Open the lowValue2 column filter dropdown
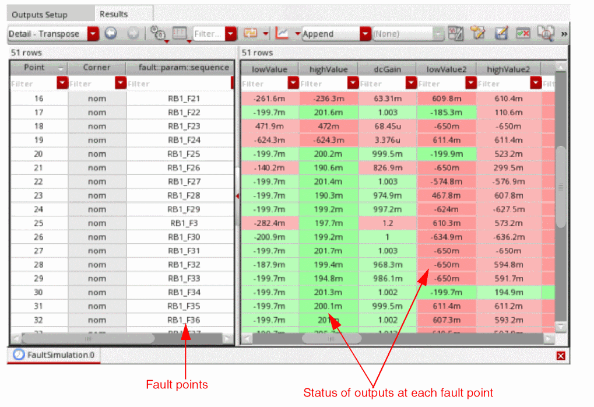 click(470, 83)
